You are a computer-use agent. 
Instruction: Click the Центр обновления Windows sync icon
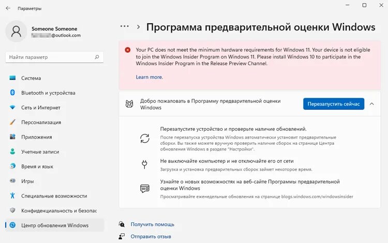pos(12,225)
